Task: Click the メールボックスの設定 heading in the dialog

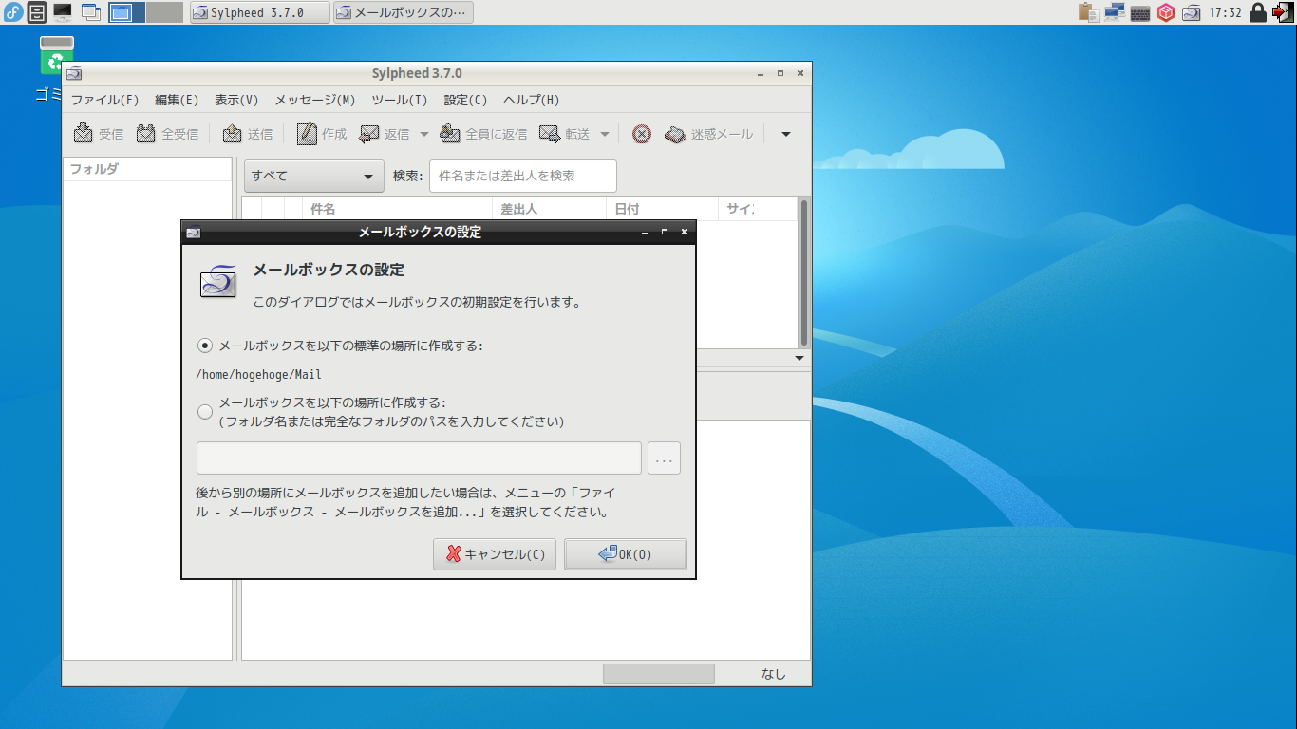Action: (x=329, y=270)
